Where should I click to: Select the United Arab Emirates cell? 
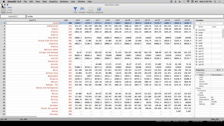(33, 41)
